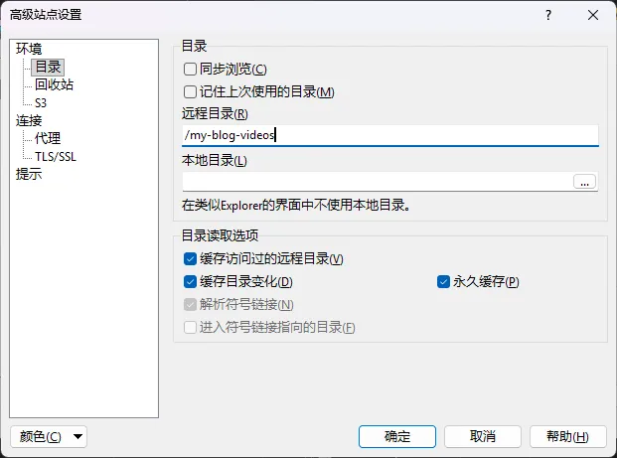Click the 确定 button
Image resolution: width=617 pixels, height=458 pixels.
coord(396,436)
